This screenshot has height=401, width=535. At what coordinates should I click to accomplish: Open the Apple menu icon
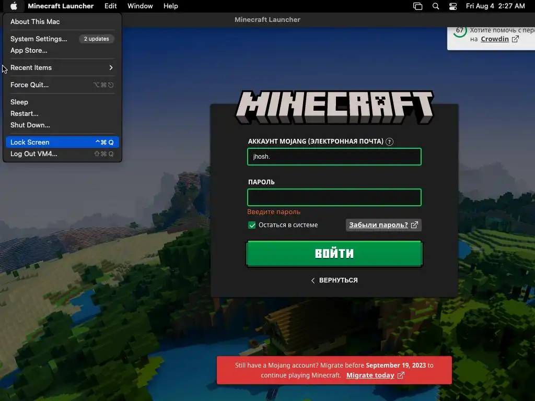[x=14, y=6]
